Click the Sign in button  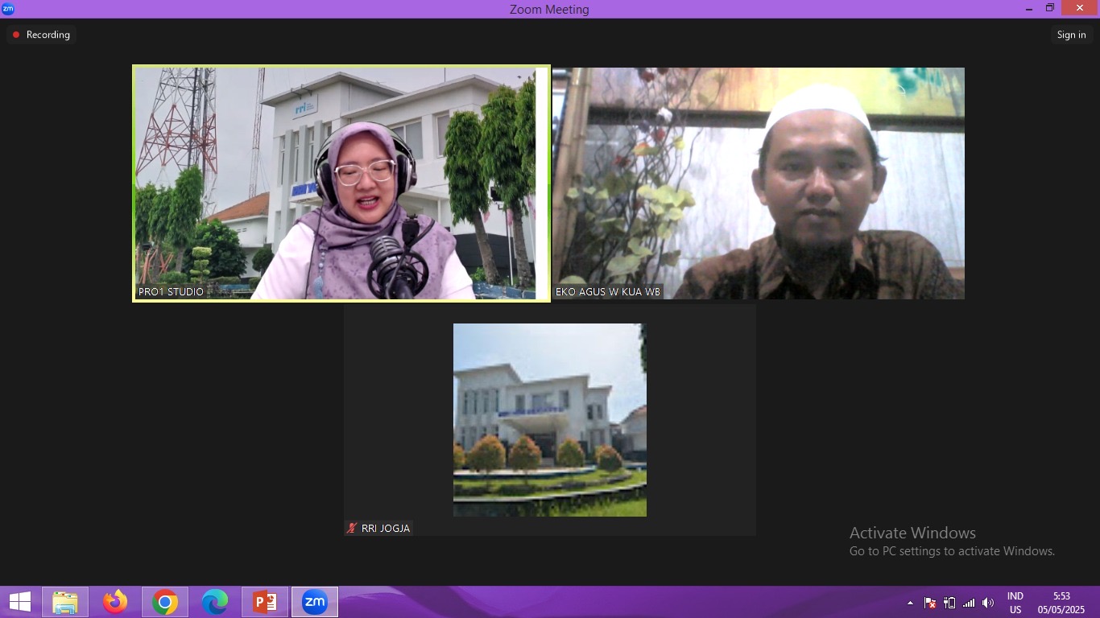[1071, 35]
